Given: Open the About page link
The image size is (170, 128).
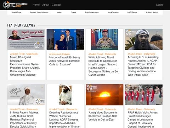Looking at the screenshot, I should [x=46, y=5].
